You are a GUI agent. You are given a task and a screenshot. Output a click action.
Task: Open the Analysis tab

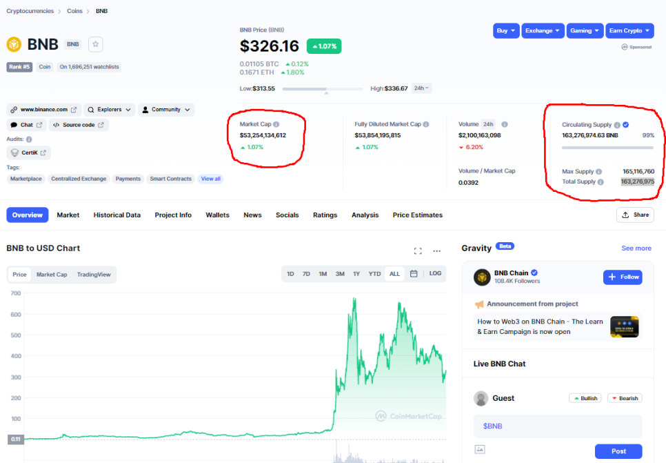pyautogui.click(x=365, y=215)
